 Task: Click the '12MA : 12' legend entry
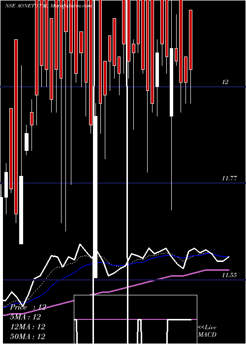click(28, 327)
